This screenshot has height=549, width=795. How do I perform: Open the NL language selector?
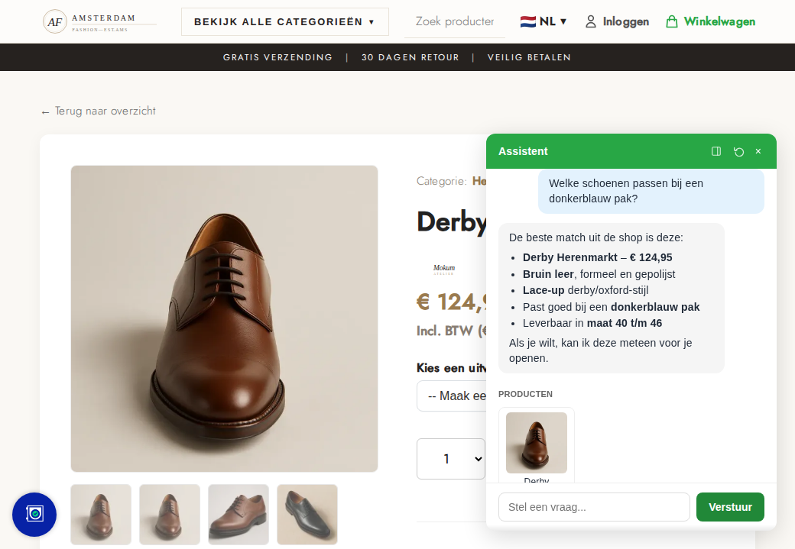tap(544, 22)
